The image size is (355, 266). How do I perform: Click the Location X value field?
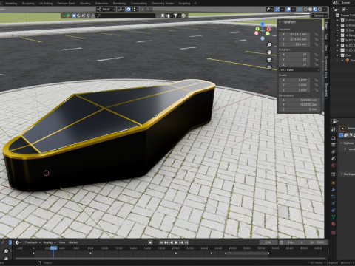[x=294, y=34]
